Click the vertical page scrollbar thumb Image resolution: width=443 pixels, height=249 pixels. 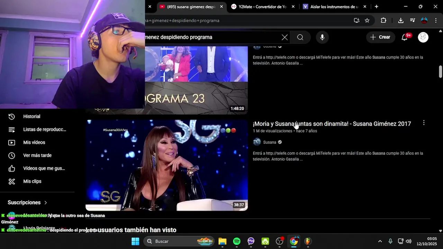tap(441, 72)
